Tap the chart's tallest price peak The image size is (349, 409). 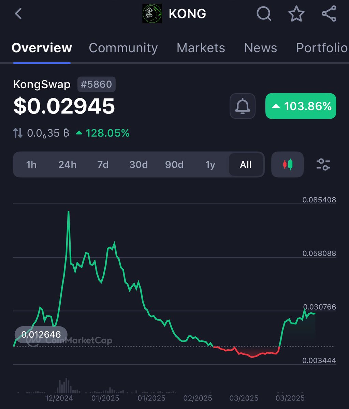[69, 212]
